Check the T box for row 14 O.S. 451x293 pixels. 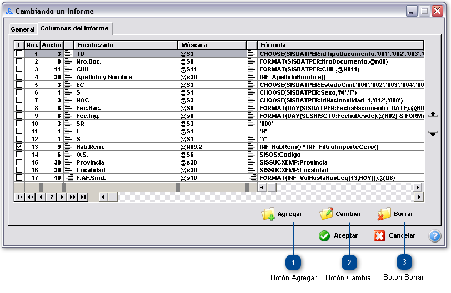(x=19, y=154)
